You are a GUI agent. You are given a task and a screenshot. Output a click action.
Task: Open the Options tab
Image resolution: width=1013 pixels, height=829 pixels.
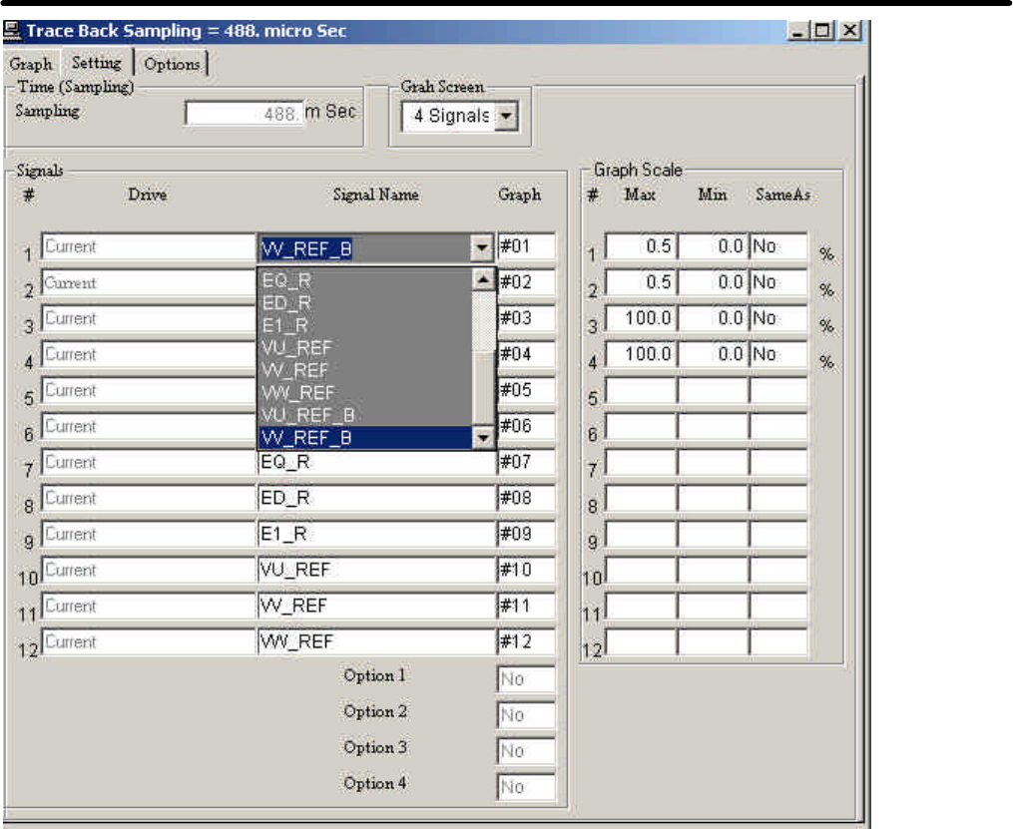(172, 64)
